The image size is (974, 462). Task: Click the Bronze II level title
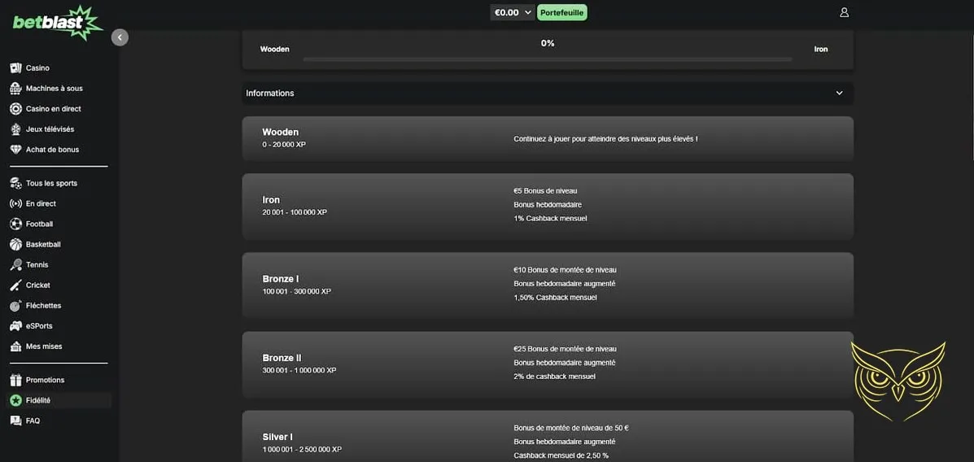(282, 359)
